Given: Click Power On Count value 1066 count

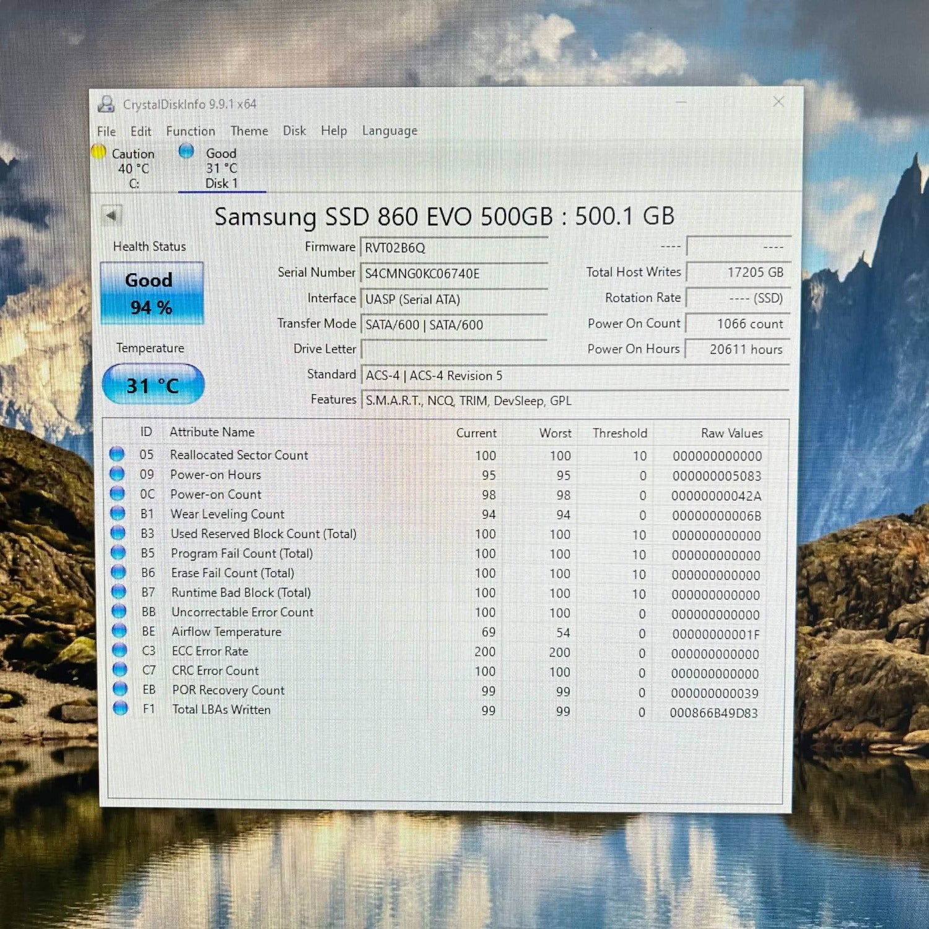Looking at the screenshot, I should pyautogui.click(x=738, y=323).
